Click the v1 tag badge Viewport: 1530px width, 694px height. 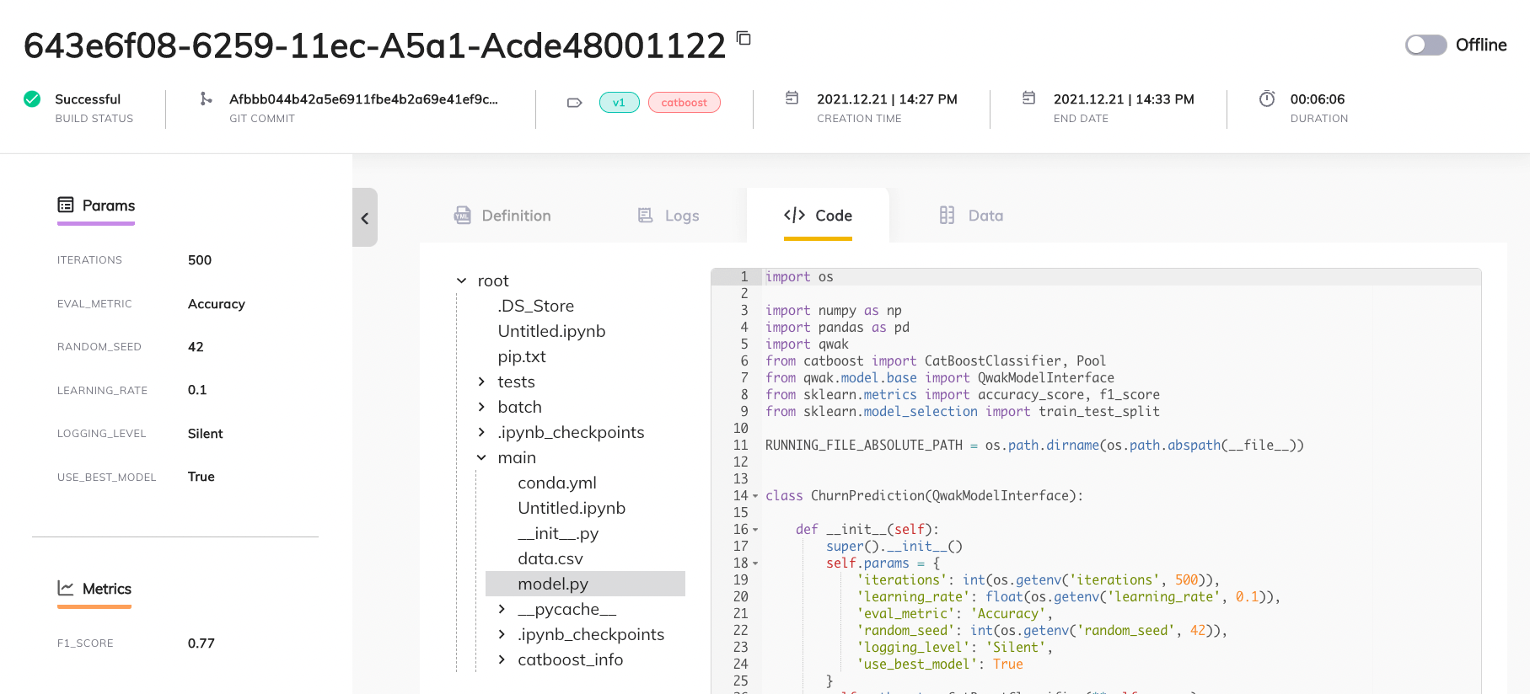pyautogui.click(x=620, y=103)
